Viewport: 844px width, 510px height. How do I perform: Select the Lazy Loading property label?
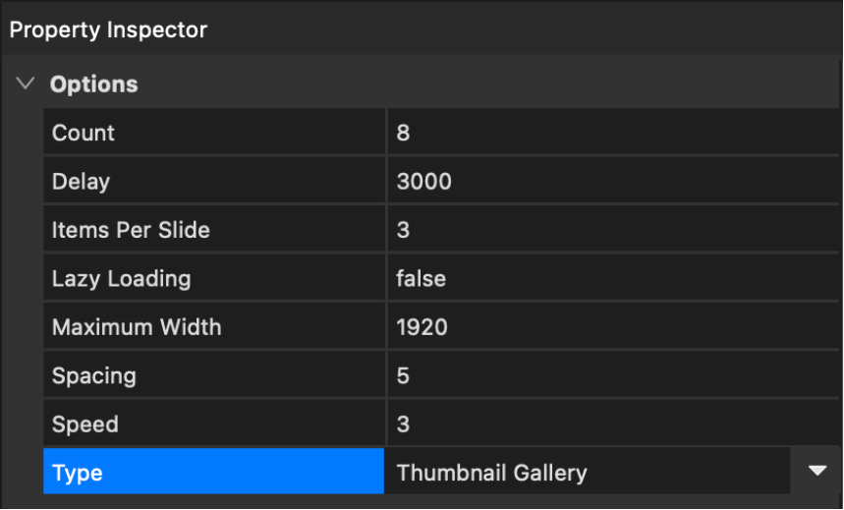coord(121,279)
